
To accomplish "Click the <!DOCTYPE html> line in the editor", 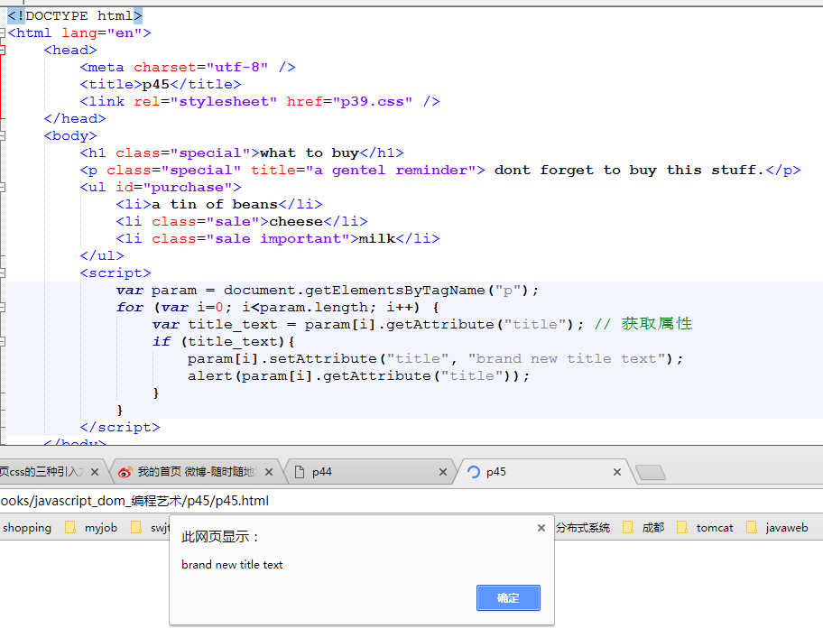I will pos(75,15).
